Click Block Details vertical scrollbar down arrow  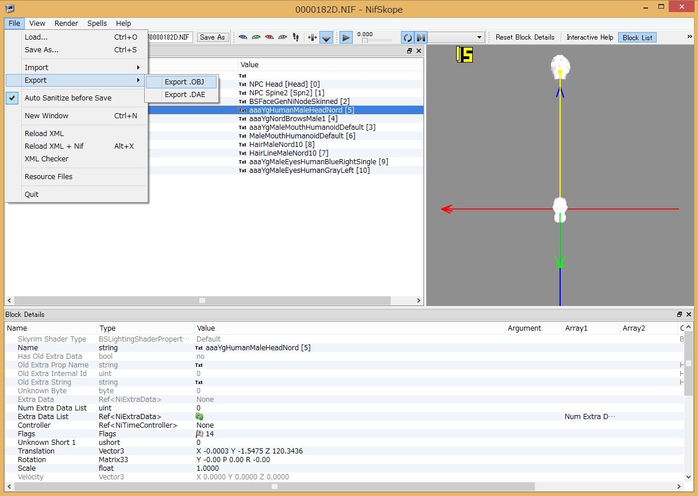pyautogui.click(x=688, y=476)
